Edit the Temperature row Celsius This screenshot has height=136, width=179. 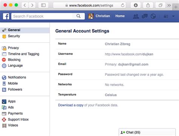(x=117, y=95)
